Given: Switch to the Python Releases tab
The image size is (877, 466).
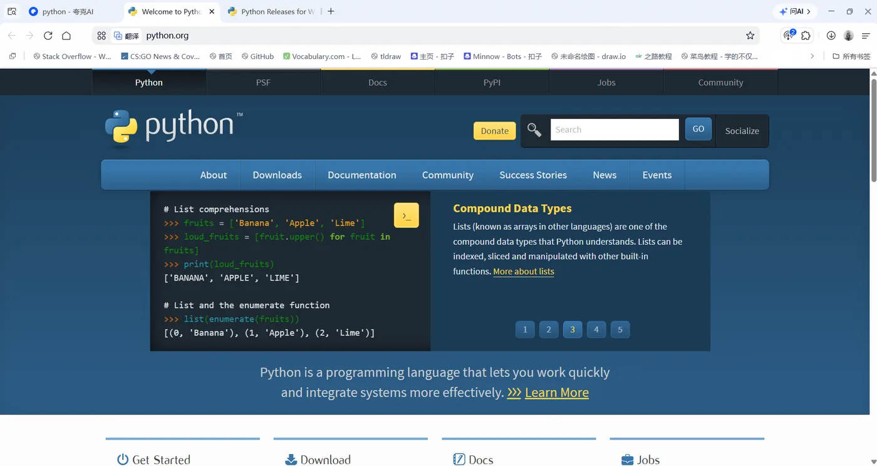Looking at the screenshot, I should pyautogui.click(x=271, y=11).
